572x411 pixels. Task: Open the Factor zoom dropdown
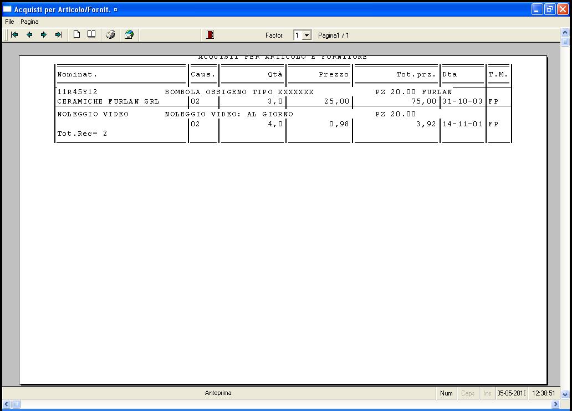[307, 35]
